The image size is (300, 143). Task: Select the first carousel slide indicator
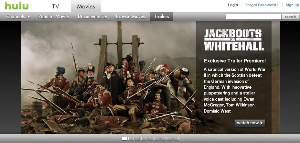click(124, 139)
